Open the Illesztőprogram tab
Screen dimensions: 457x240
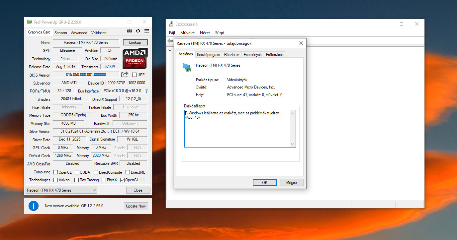pyautogui.click(x=208, y=55)
